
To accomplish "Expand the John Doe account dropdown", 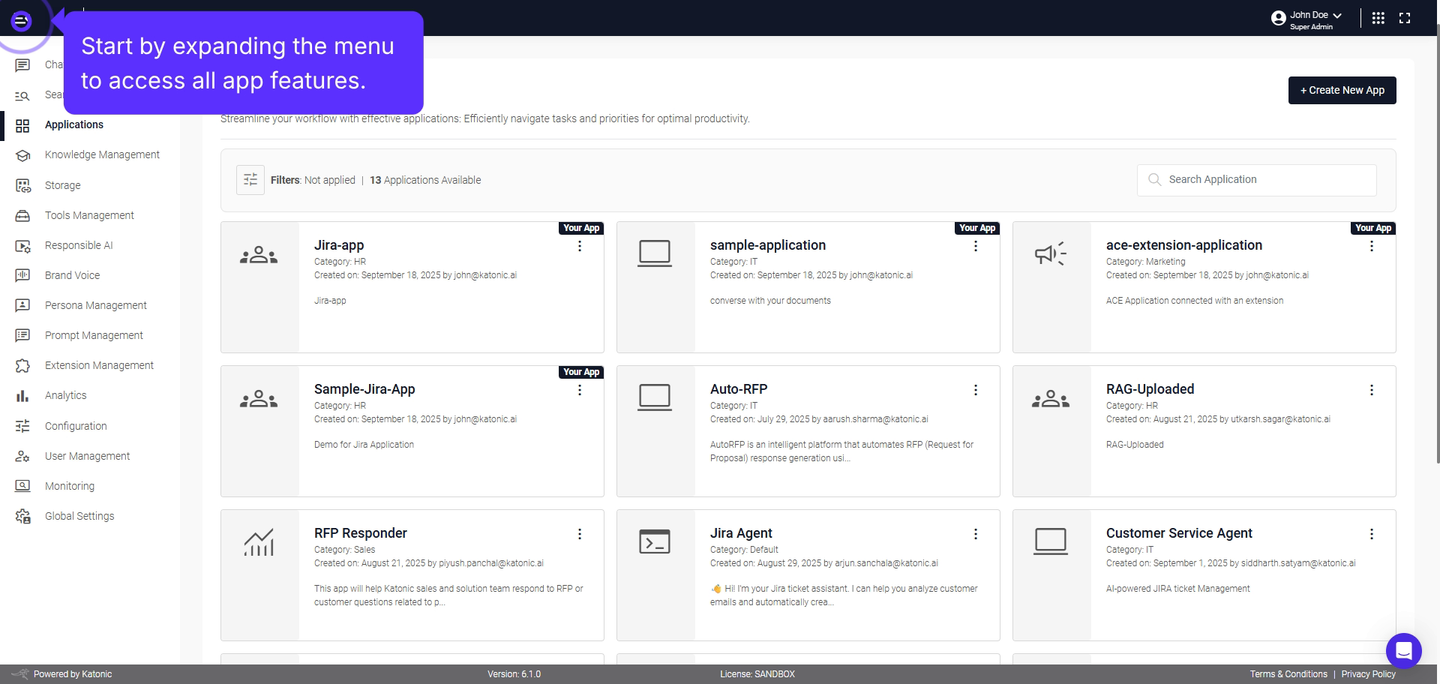I will click(x=1336, y=15).
